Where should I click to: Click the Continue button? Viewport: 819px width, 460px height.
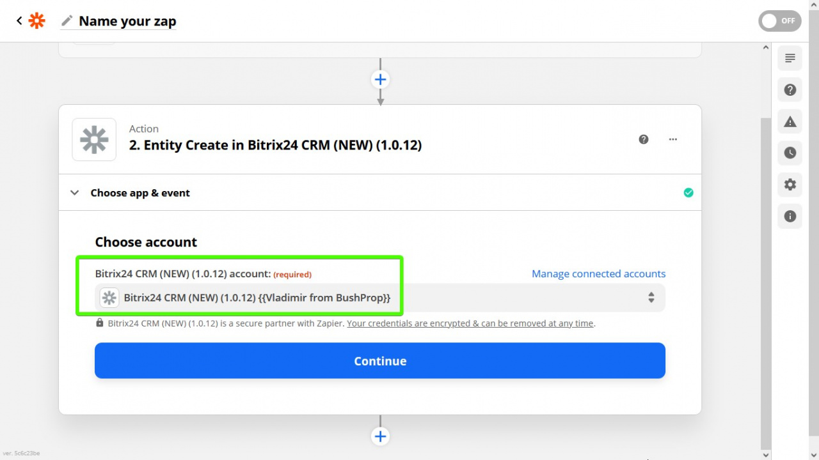(x=380, y=361)
